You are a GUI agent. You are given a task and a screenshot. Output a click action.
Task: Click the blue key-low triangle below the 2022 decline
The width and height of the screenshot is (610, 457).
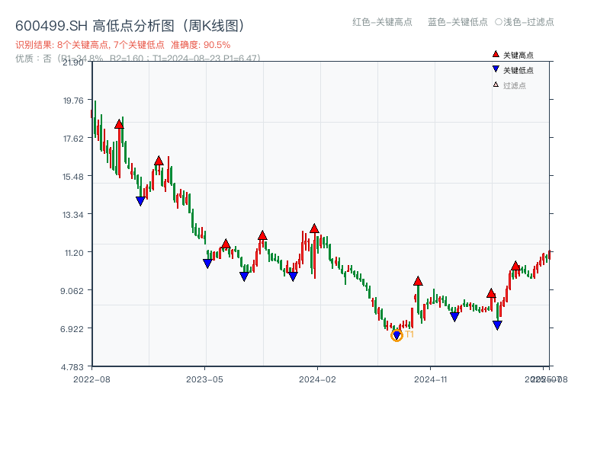coord(141,200)
